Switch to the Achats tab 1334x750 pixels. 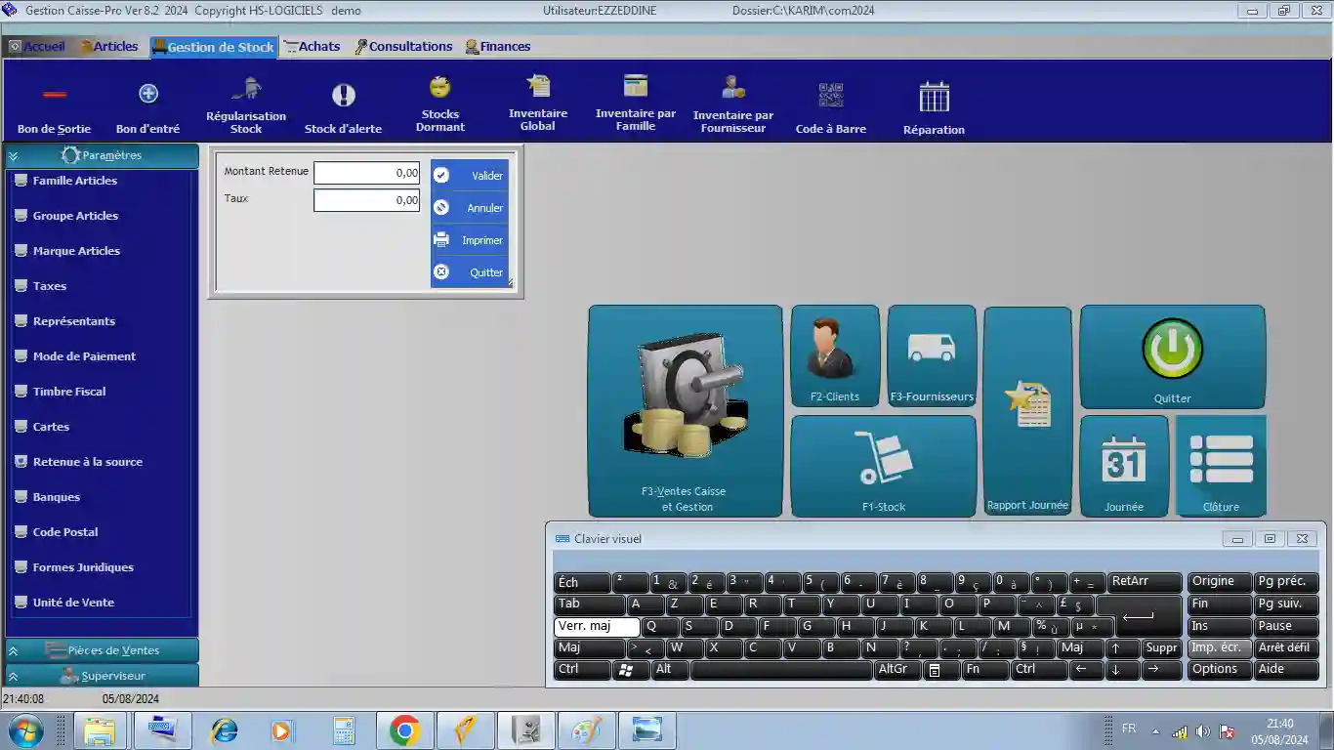point(312,46)
